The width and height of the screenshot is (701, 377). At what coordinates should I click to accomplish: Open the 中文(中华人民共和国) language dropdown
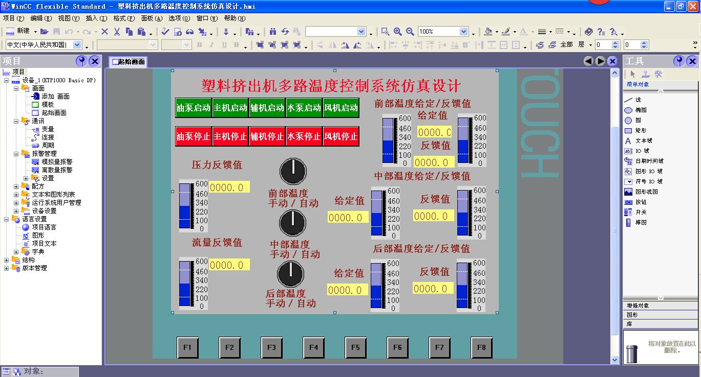click(76, 44)
